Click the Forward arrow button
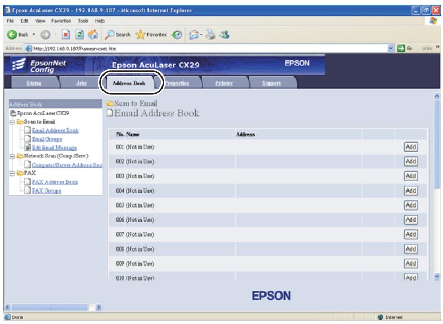 coord(45,35)
